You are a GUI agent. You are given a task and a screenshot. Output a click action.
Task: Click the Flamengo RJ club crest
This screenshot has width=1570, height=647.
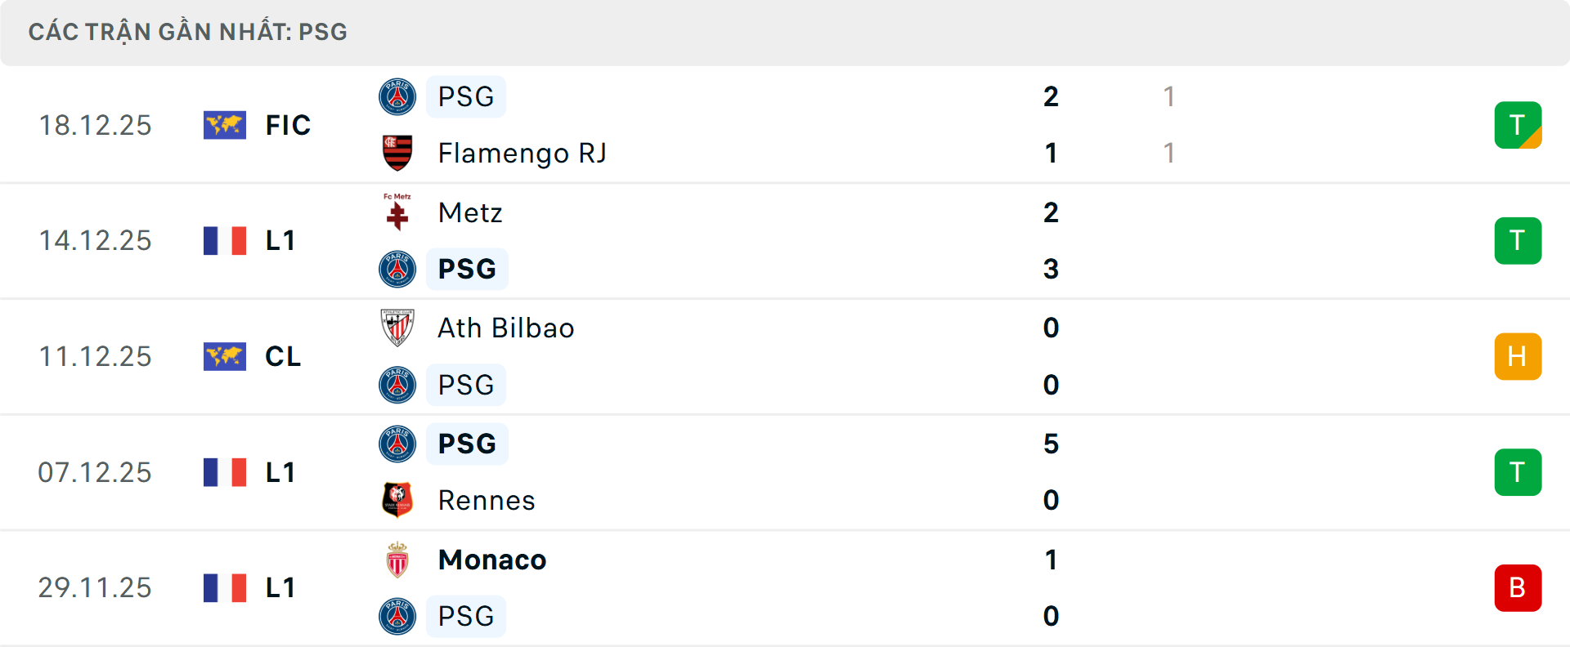coord(397,153)
